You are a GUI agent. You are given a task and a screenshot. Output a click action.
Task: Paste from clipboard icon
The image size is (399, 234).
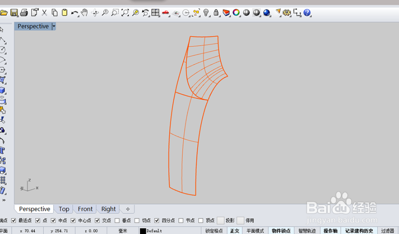coord(65,12)
